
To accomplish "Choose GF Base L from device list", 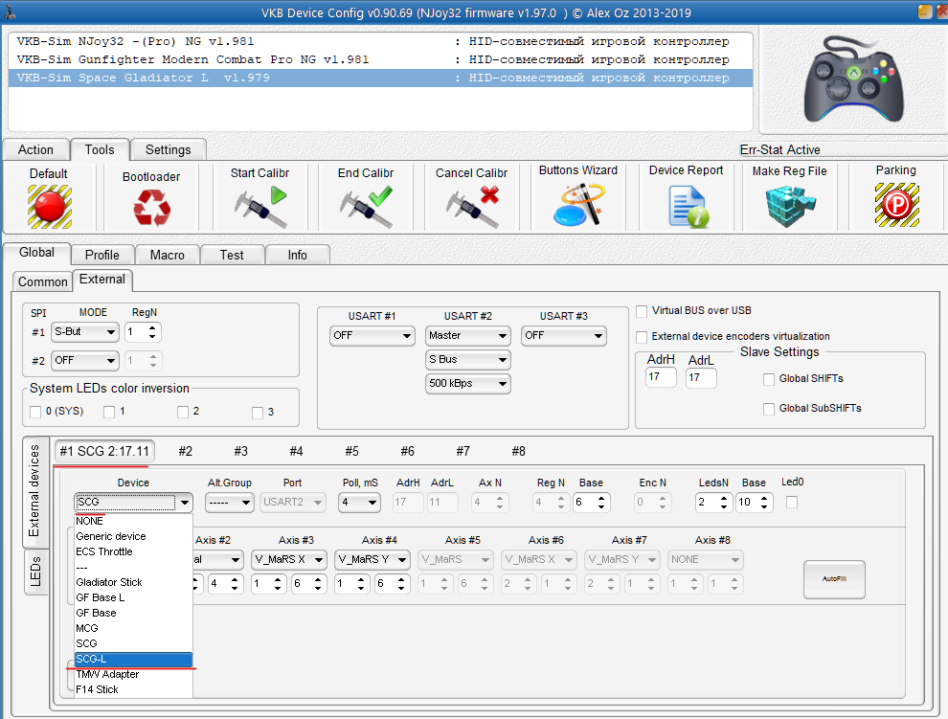I will (133, 597).
